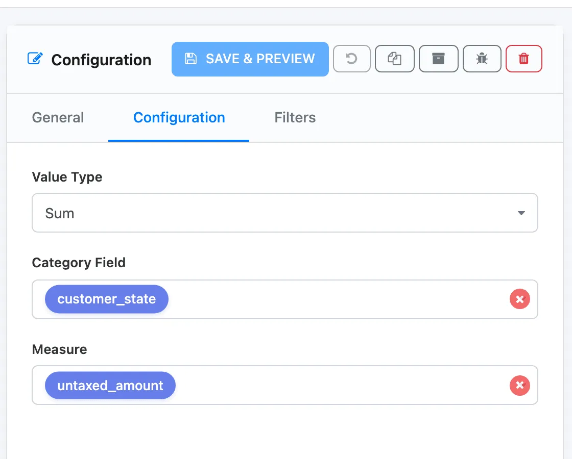This screenshot has width=572, height=459.
Task: Switch to the General tab
Action: (x=58, y=118)
